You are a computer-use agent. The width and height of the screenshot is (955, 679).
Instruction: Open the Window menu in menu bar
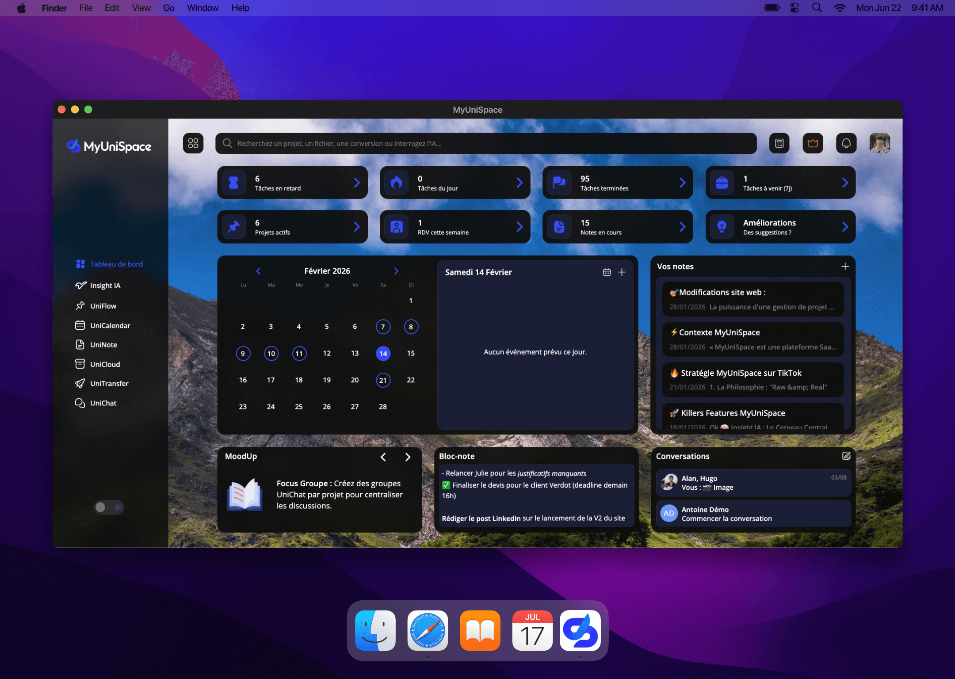tap(202, 8)
